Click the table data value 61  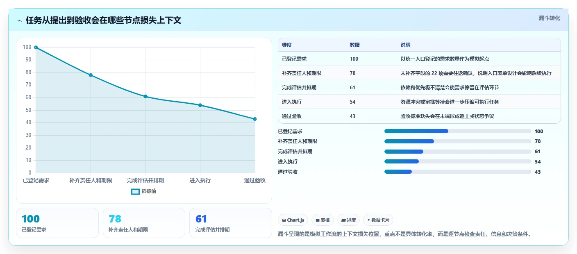click(x=353, y=88)
